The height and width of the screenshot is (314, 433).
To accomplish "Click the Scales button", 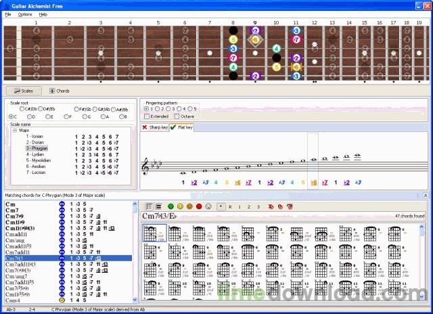I will (24, 91).
